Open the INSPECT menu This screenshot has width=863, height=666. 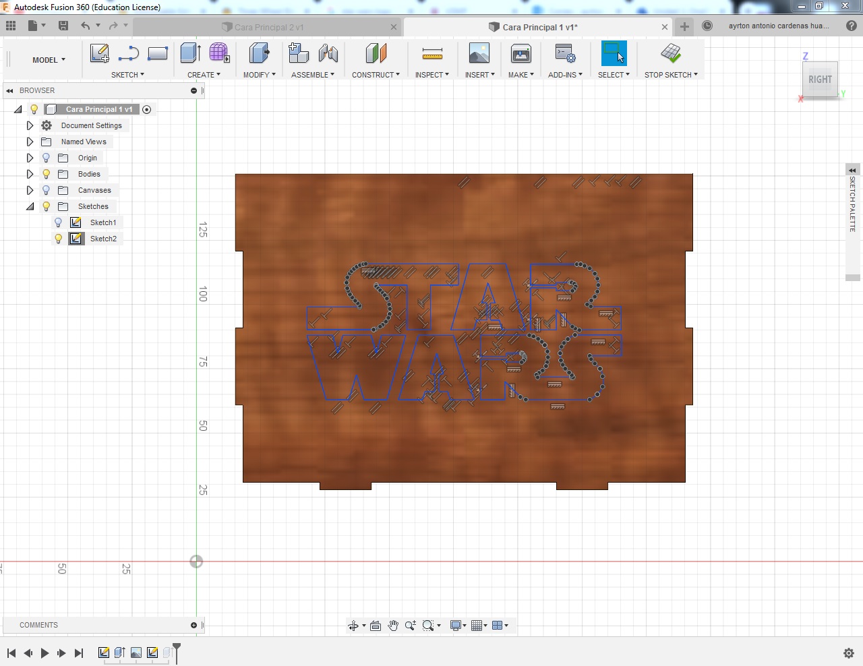(431, 75)
